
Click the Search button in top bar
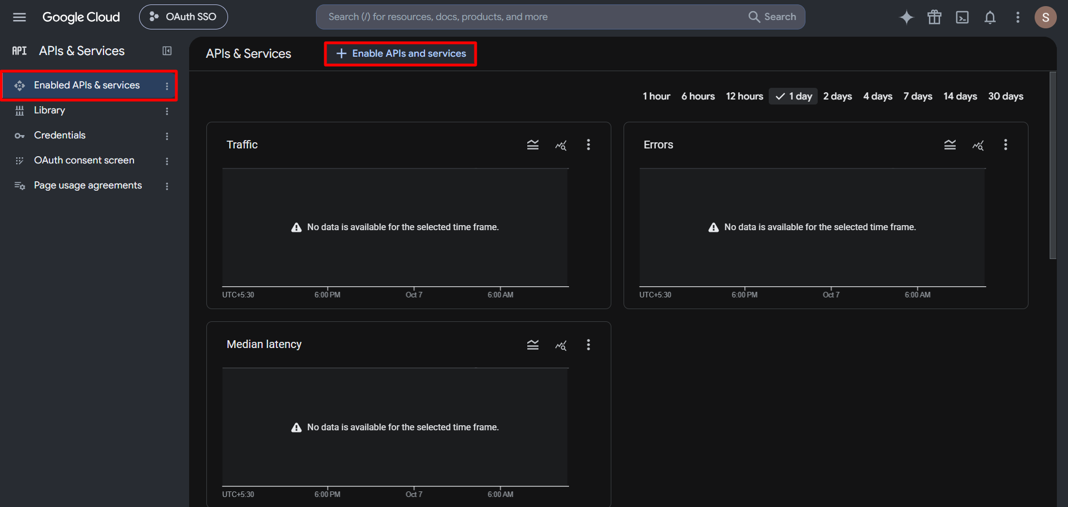coord(772,17)
